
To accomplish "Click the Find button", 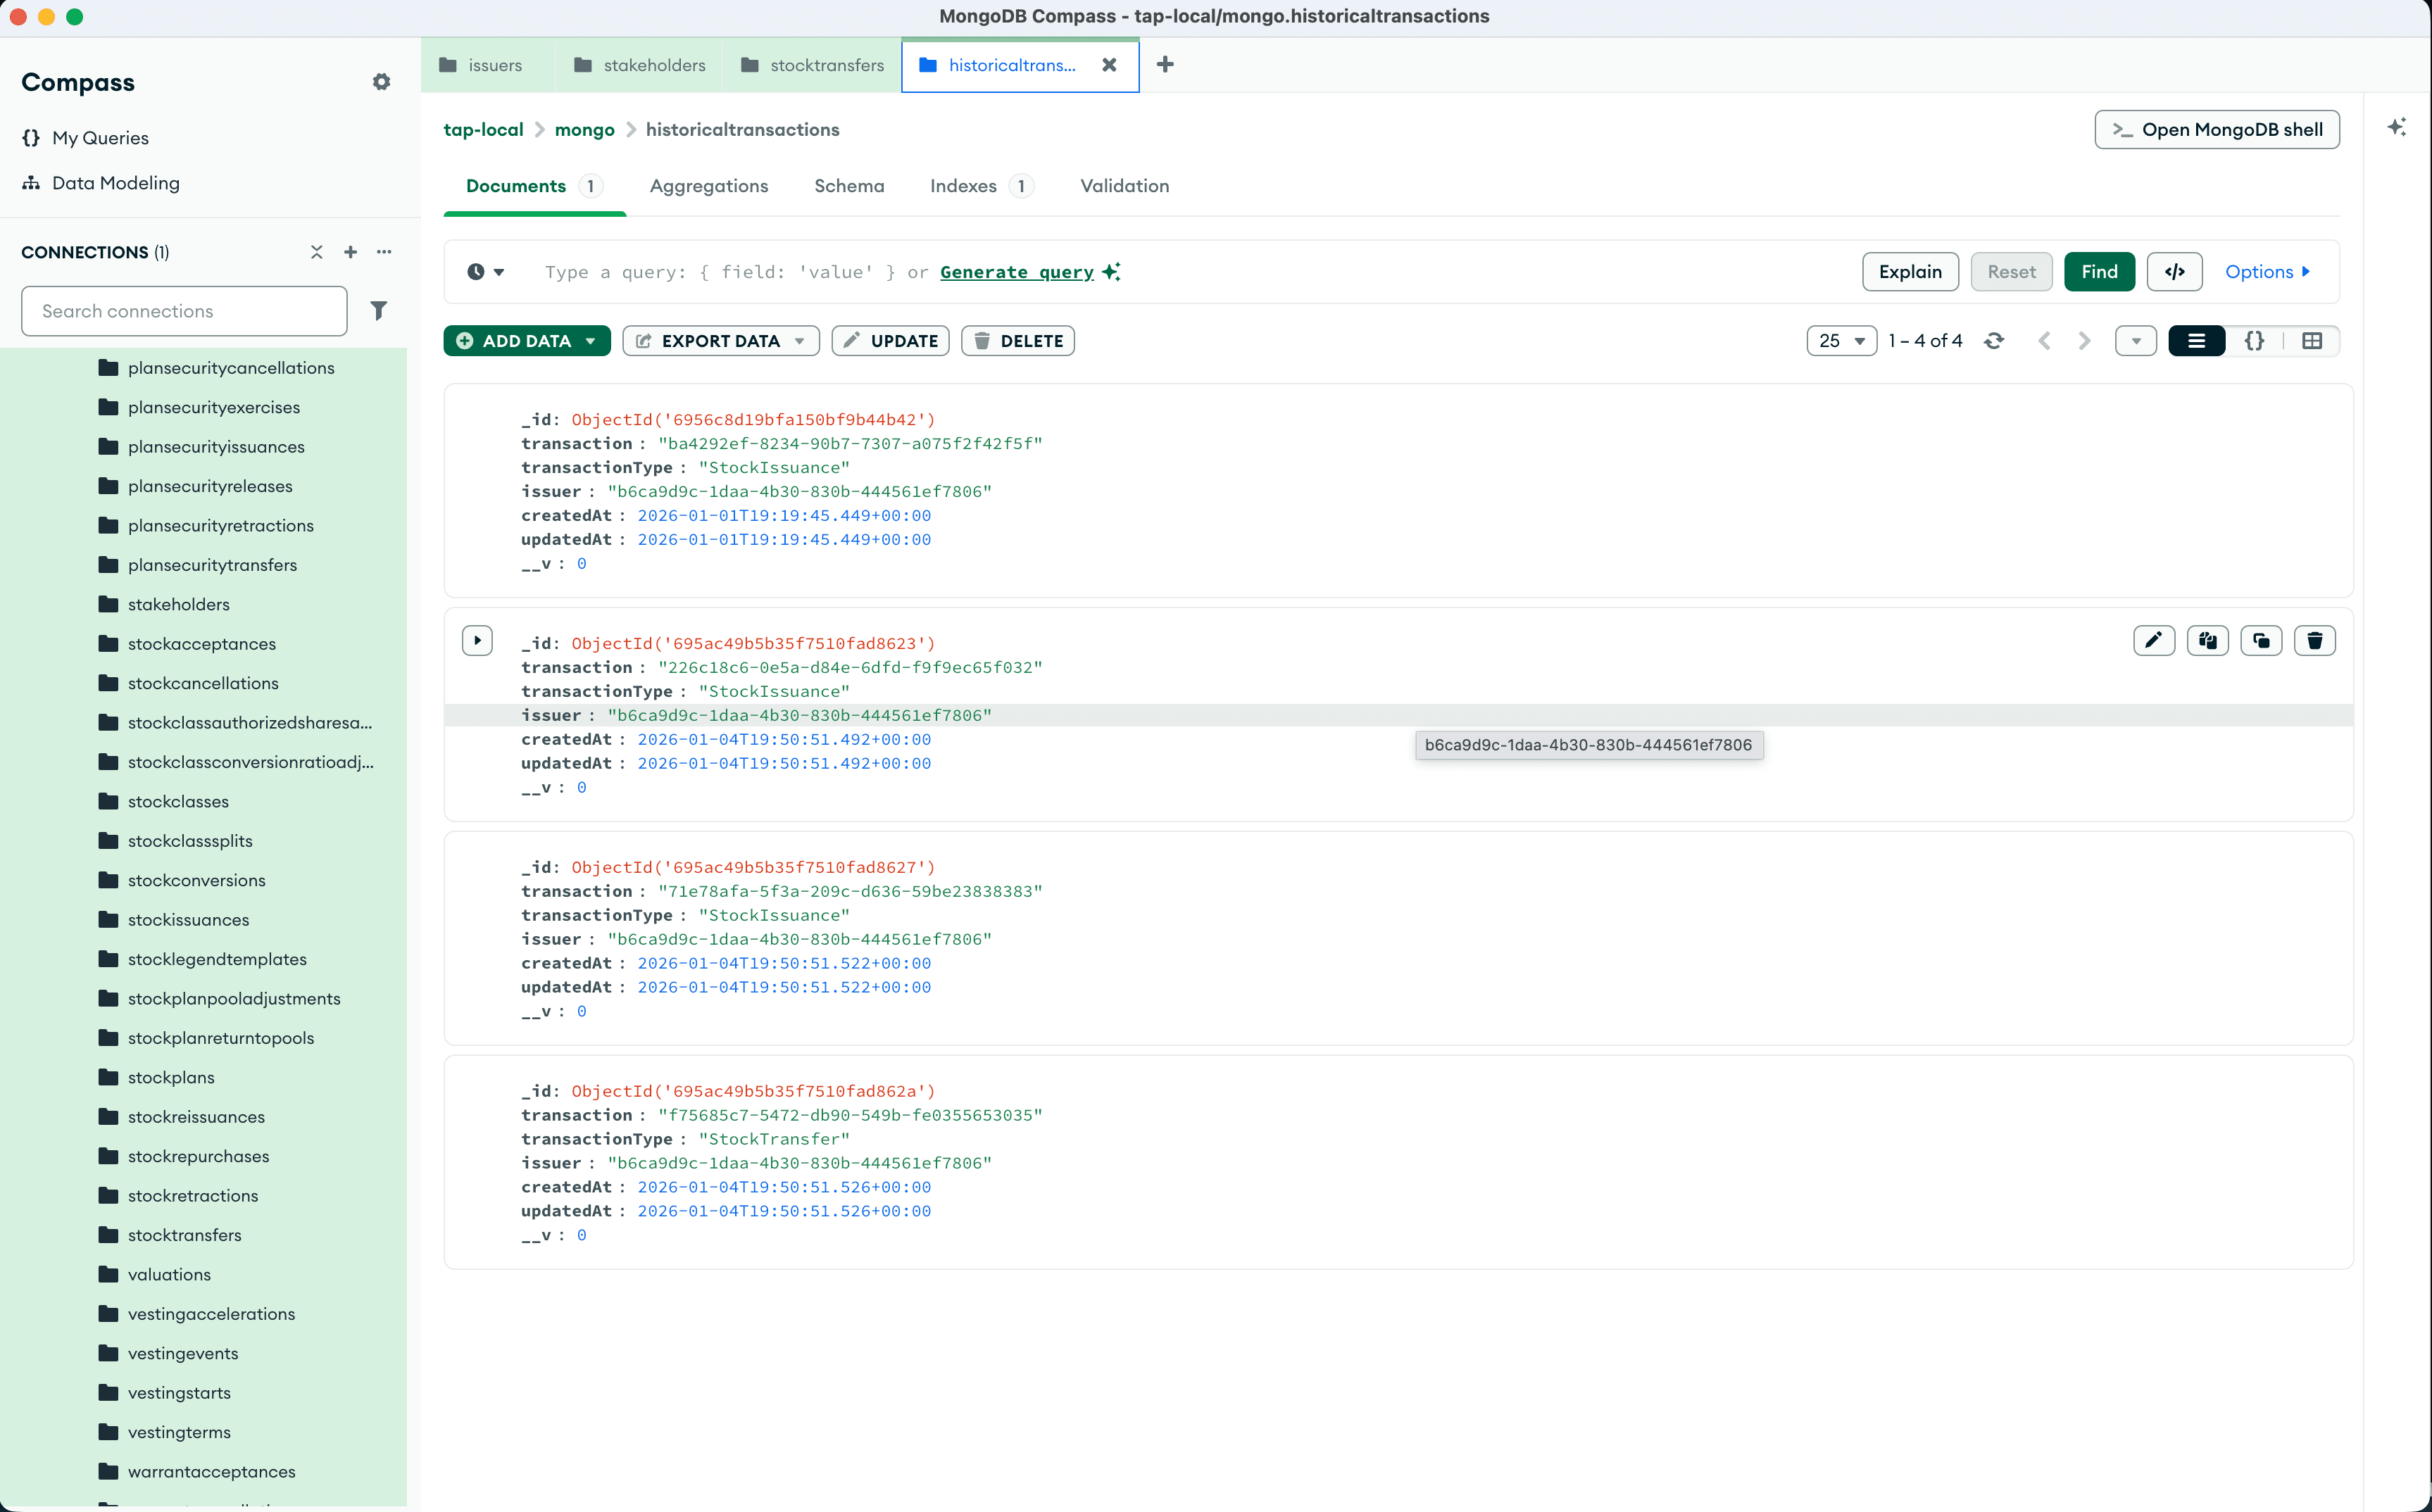I will (x=2098, y=272).
